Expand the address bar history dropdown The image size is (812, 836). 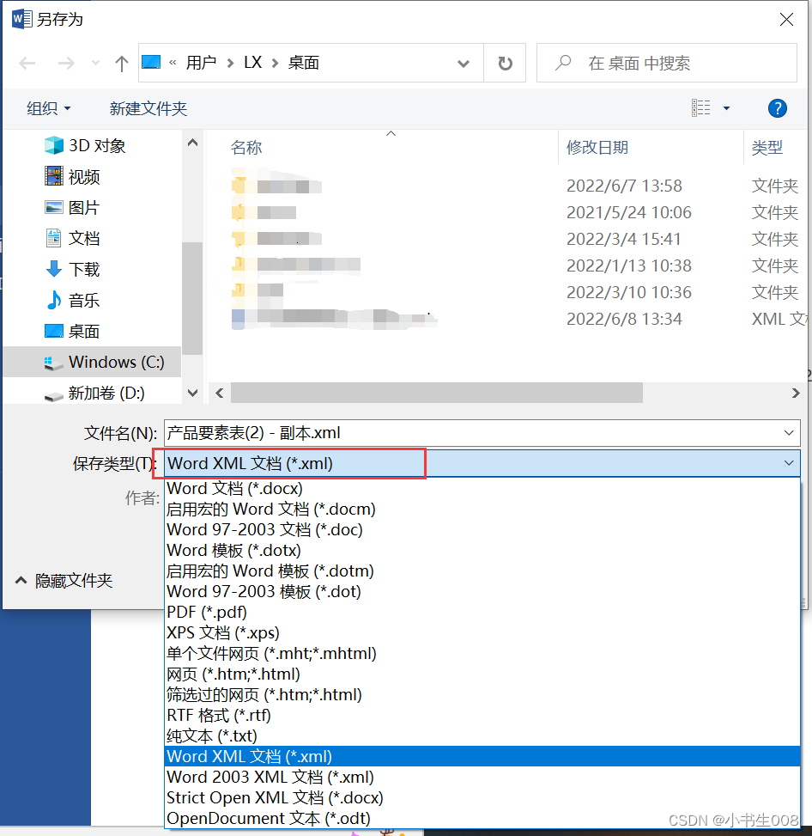[x=464, y=64]
